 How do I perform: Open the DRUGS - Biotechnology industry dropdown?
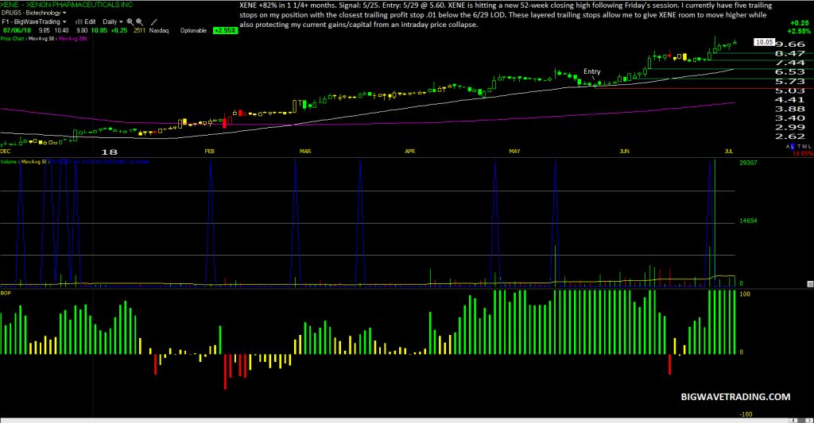click(33, 13)
